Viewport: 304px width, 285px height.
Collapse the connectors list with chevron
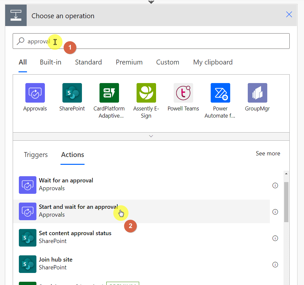tap(151, 136)
